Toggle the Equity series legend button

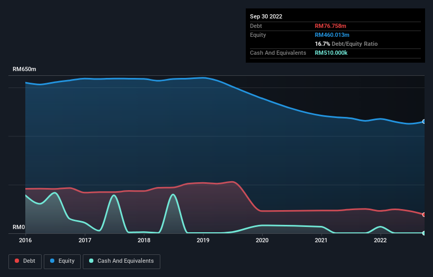(x=62, y=261)
